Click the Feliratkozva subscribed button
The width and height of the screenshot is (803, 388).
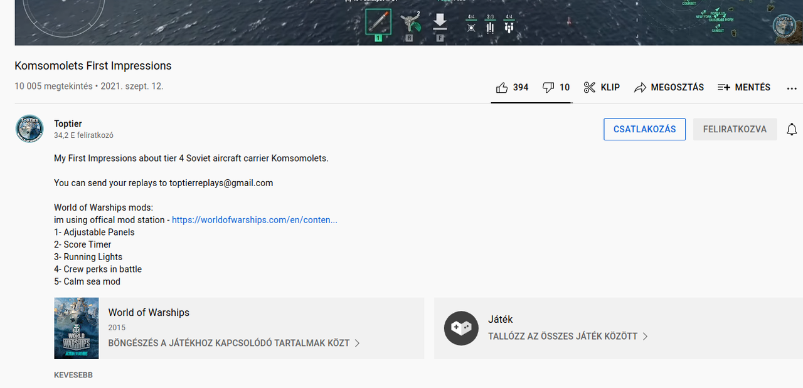coord(735,129)
